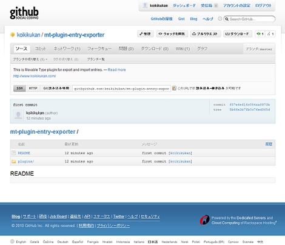Image resolution: width=285 pixels, height=245 pixels.
Task: Click the plugins folder icon
Action: click(x=13, y=162)
